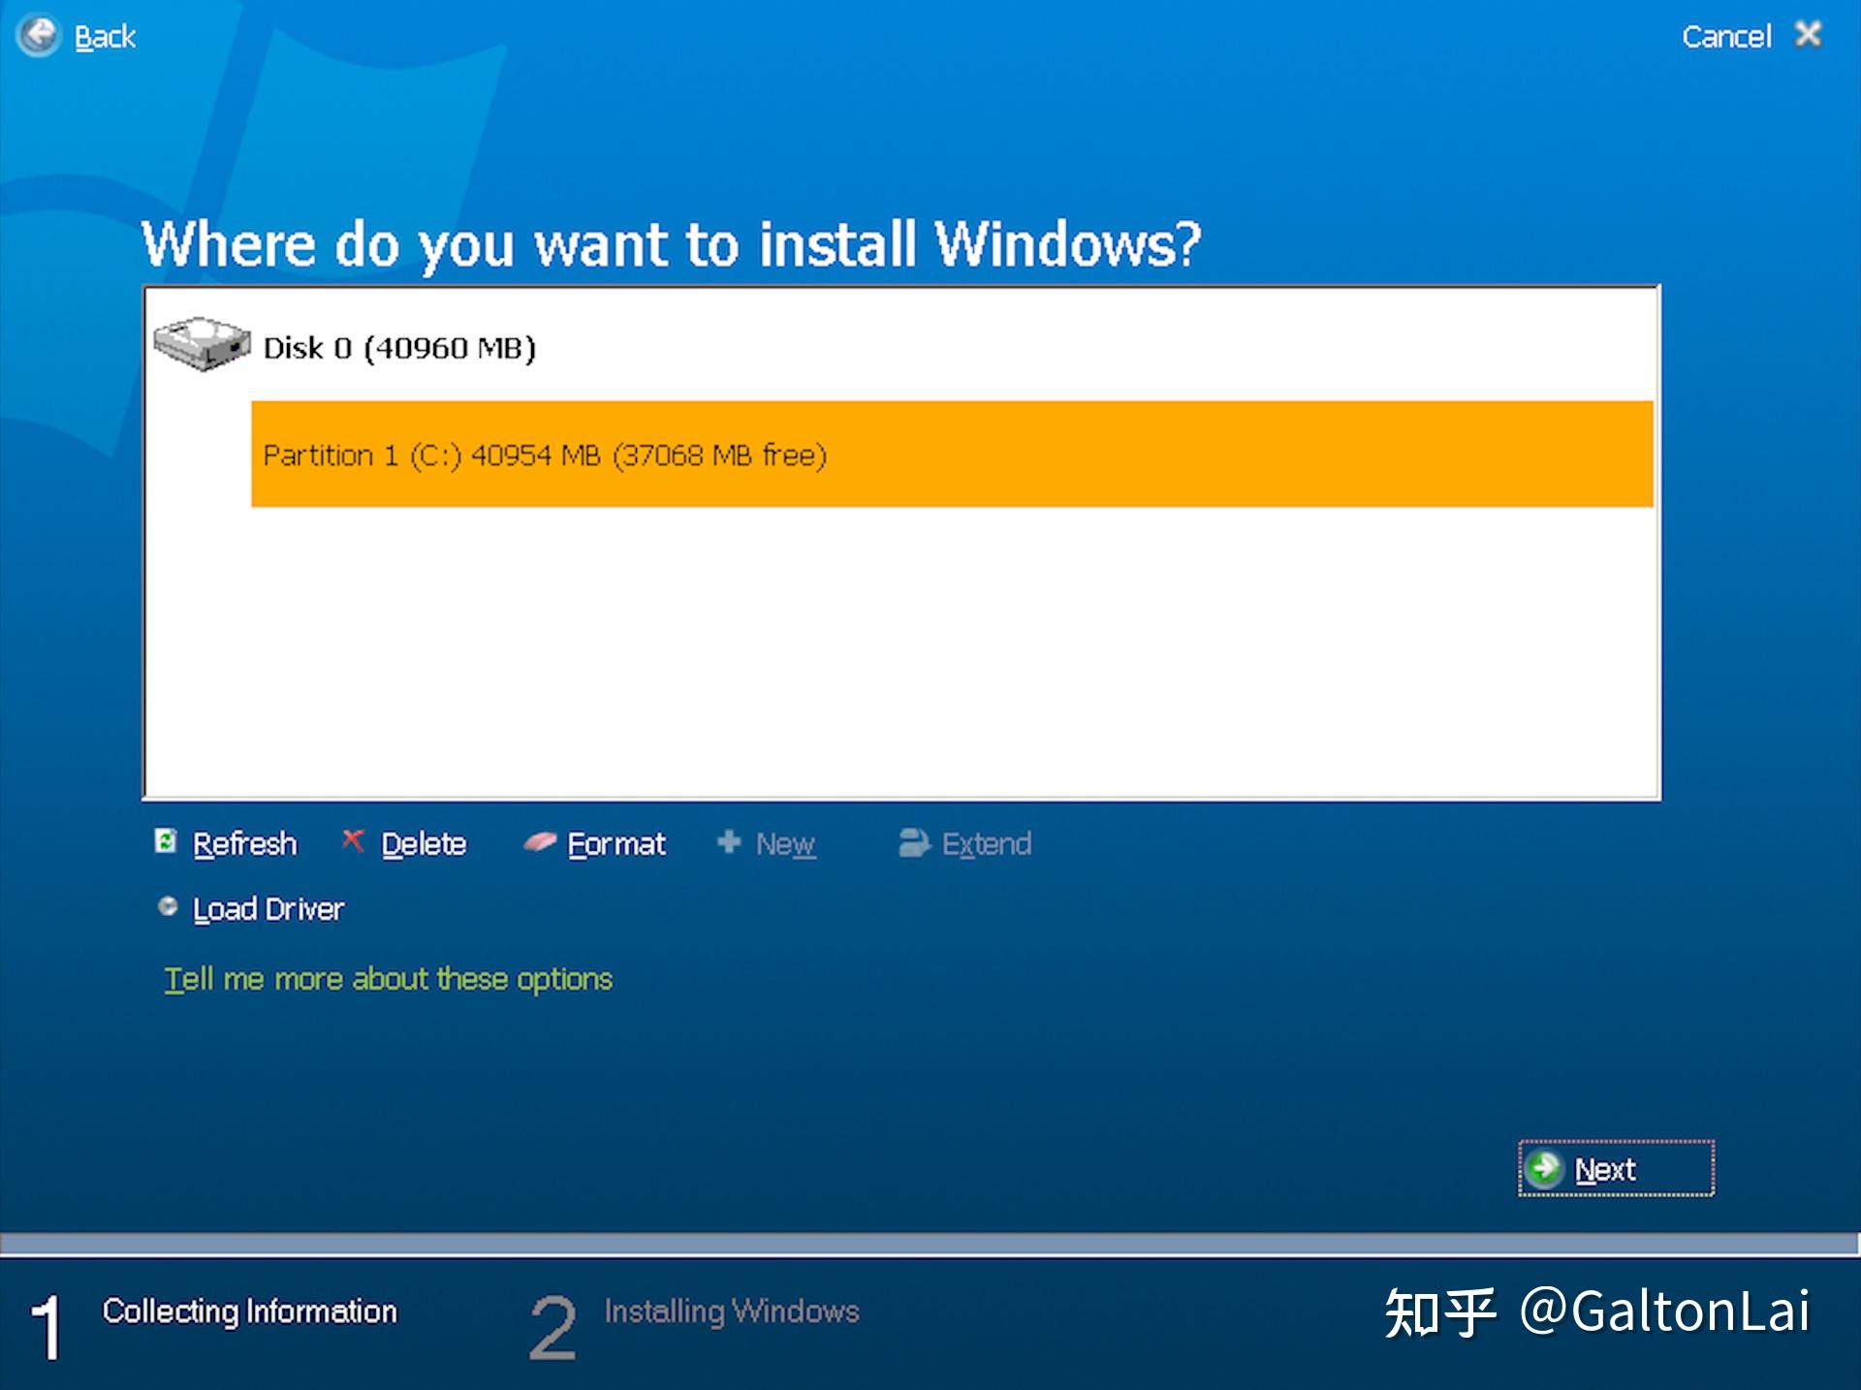Image resolution: width=1861 pixels, height=1390 pixels.
Task: Click the greyed Extend link
Action: (987, 844)
